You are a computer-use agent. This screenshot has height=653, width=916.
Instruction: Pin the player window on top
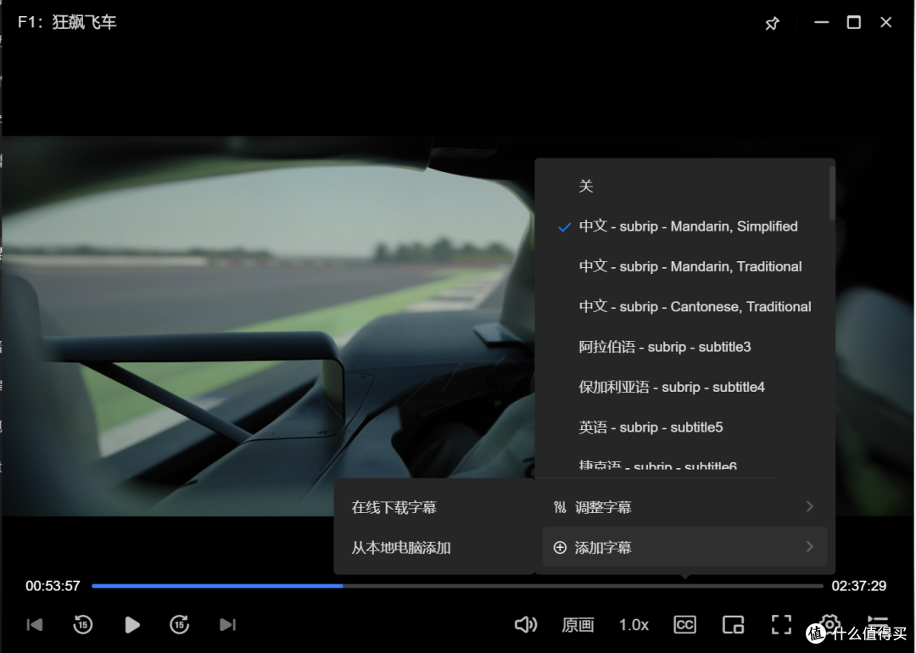click(x=772, y=23)
